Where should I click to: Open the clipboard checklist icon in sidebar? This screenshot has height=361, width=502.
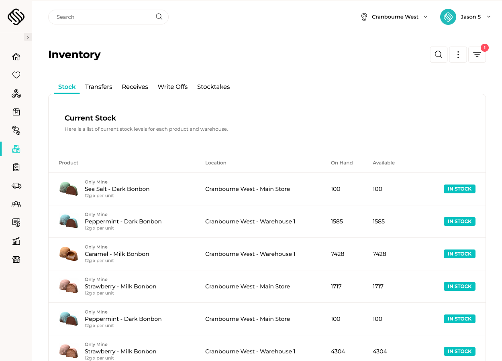16,167
